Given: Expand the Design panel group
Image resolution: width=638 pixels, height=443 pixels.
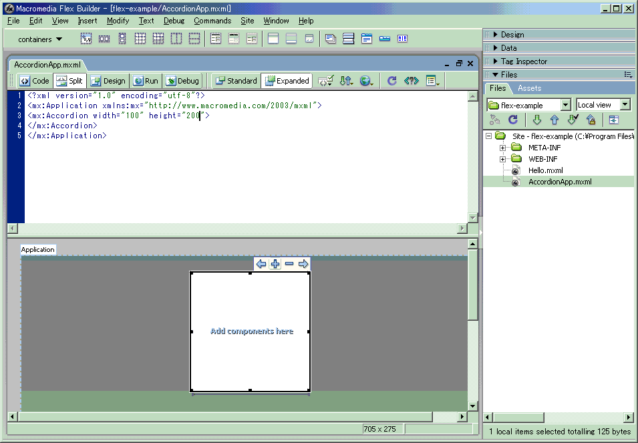Looking at the screenshot, I should (x=495, y=35).
